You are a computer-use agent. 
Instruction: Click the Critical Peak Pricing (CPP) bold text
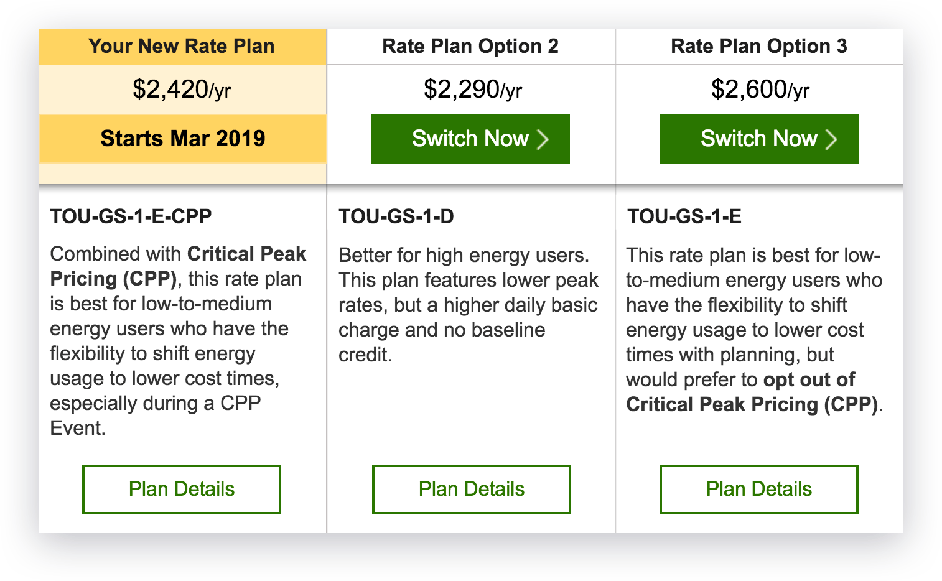[x=246, y=254]
